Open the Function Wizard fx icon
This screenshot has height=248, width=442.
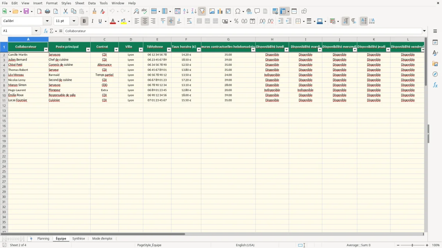(x=46, y=31)
